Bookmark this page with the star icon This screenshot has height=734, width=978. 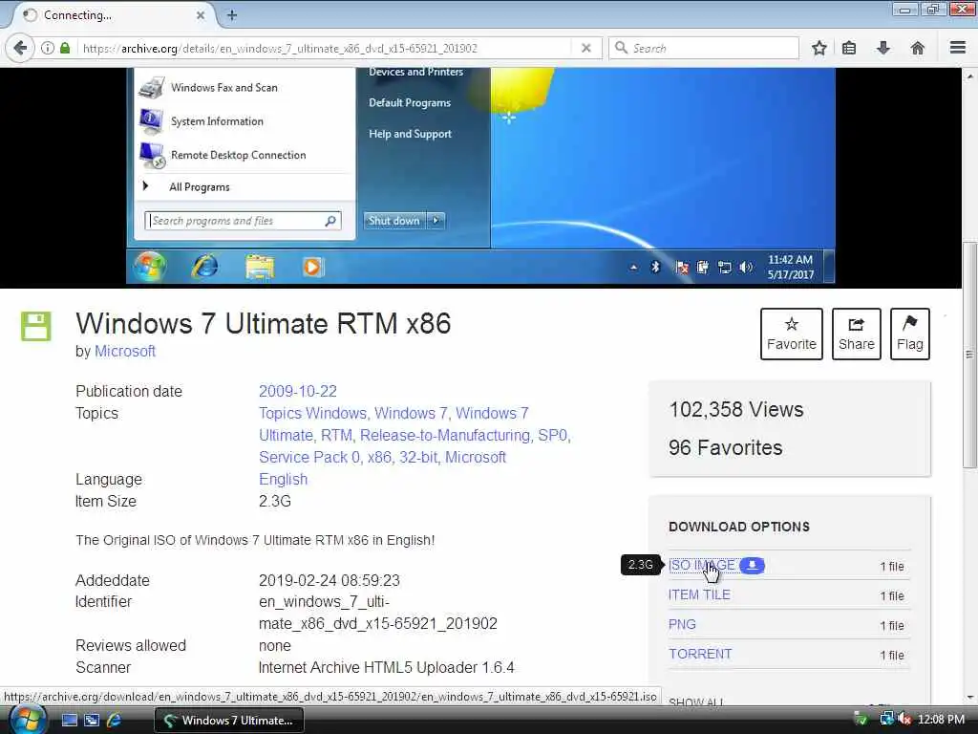[819, 48]
